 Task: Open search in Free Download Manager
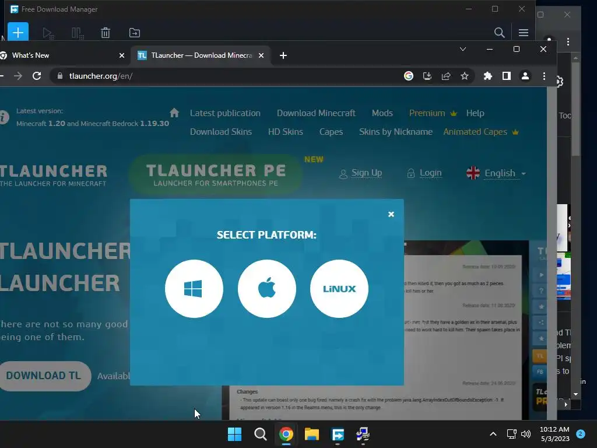click(499, 33)
